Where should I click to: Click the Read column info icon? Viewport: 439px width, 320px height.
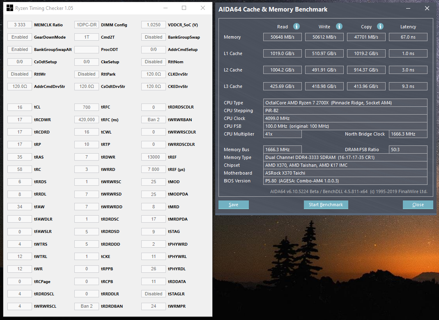pos(296,26)
